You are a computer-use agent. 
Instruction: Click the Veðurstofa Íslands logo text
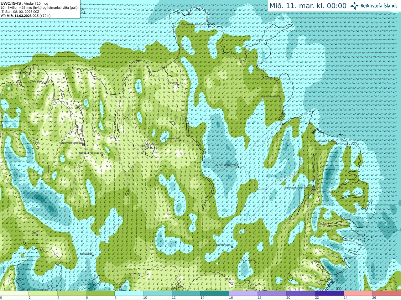379,6
